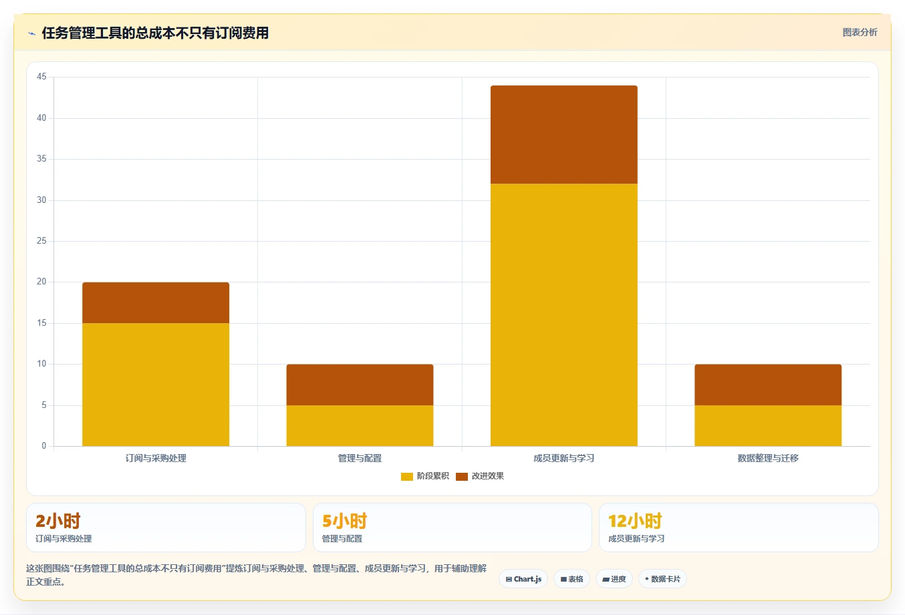Click the y-axis value 20
Viewport: 905px width, 615px height.
(x=41, y=282)
